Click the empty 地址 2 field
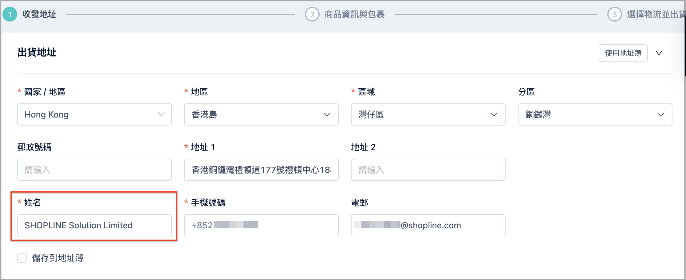The height and width of the screenshot is (280, 686). (x=428, y=170)
